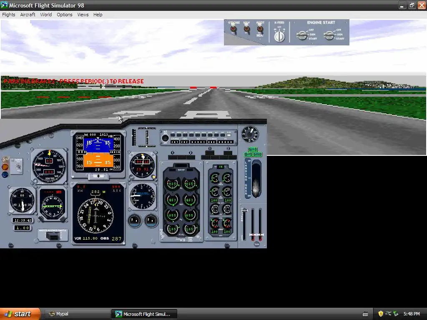Click the airspeed indicator gauge
The image size is (427, 320).
point(49,166)
